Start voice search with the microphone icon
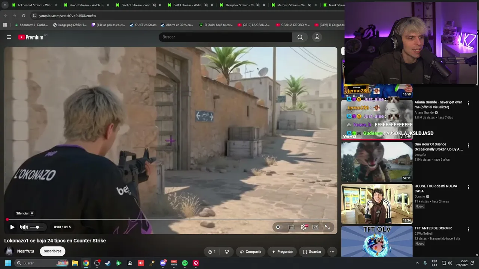 point(317,37)
